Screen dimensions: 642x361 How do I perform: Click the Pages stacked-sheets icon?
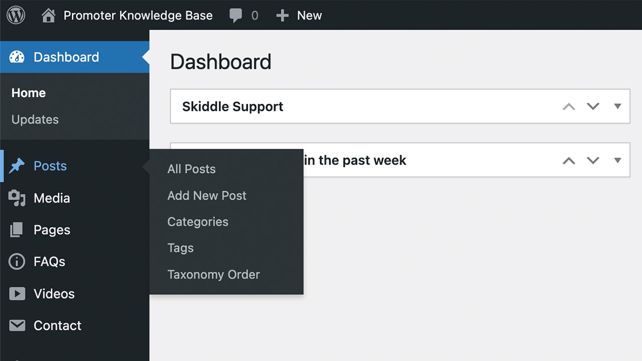coord(17,230)
